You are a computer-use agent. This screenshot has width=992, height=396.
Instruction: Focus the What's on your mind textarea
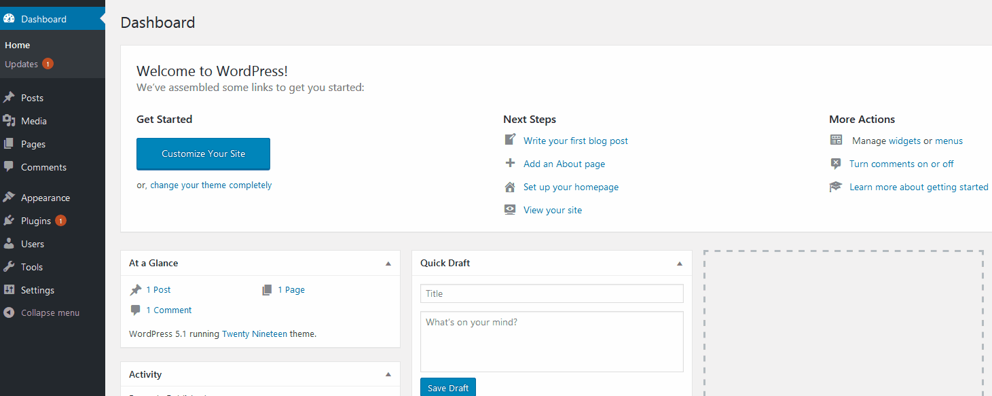coord(552,342)
